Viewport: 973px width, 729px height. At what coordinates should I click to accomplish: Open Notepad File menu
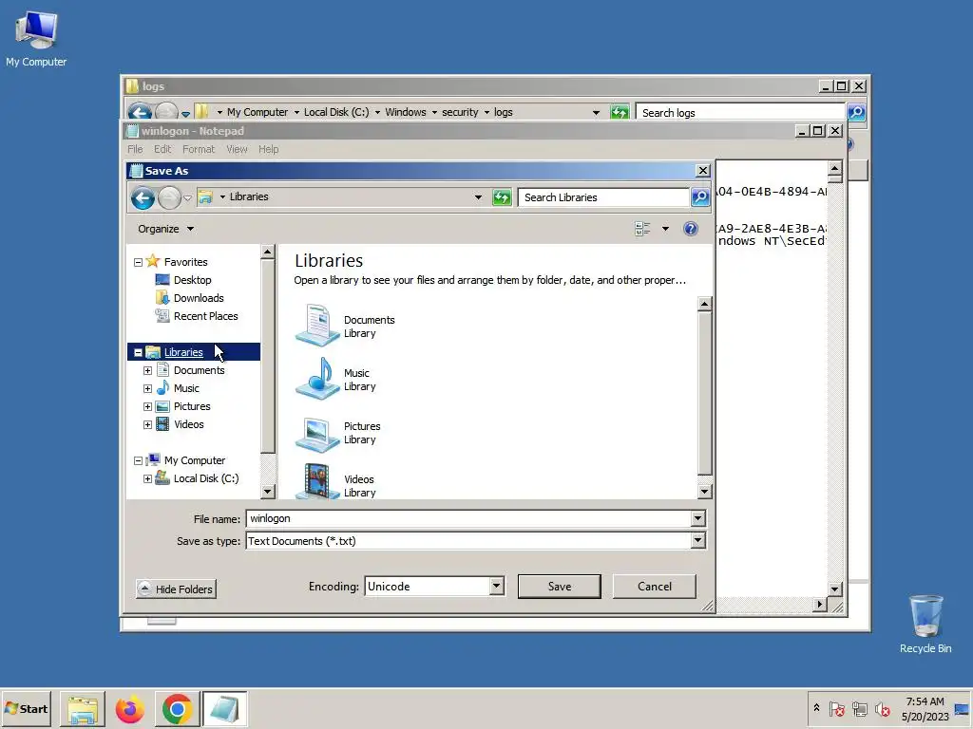point(135,149)
